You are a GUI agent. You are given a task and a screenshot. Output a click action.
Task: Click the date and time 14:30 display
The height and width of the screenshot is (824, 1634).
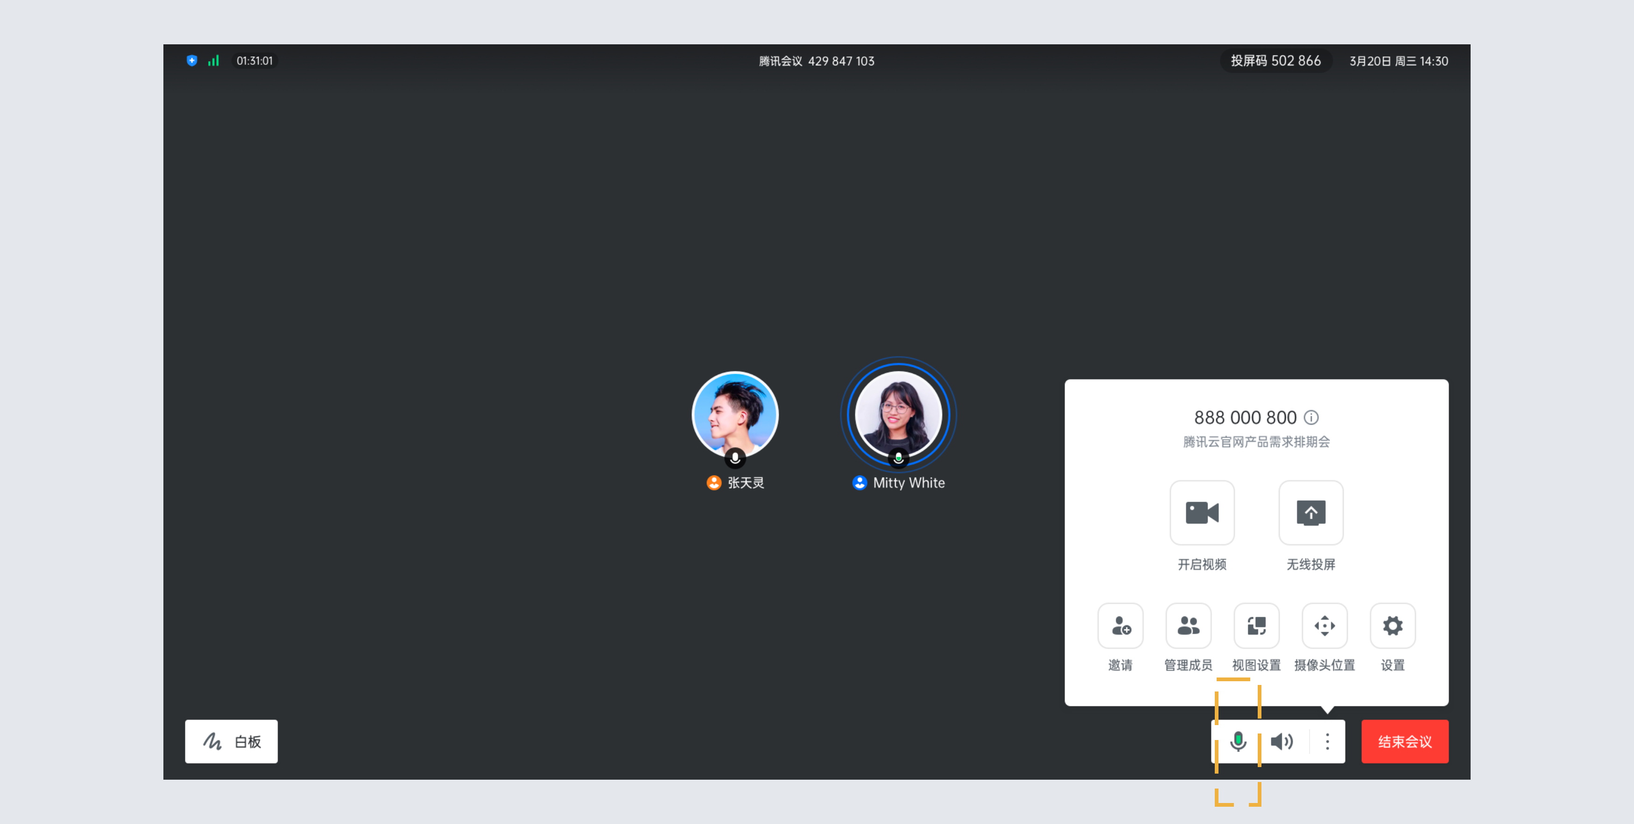(1398, 62)
